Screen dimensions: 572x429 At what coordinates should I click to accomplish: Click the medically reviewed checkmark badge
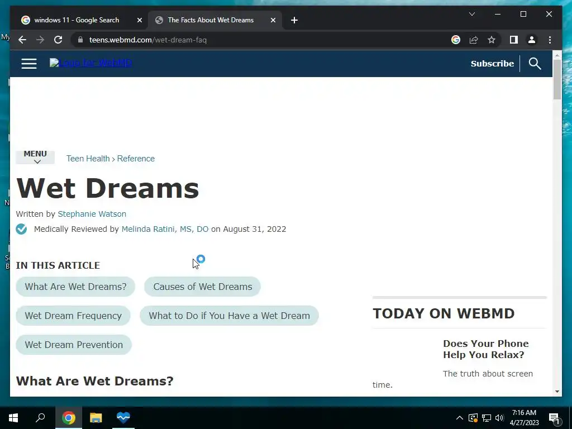[21, 229]
